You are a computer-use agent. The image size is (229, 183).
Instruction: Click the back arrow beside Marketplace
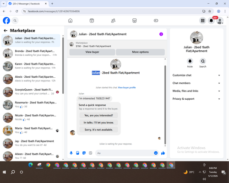click(x=5, y=31)
